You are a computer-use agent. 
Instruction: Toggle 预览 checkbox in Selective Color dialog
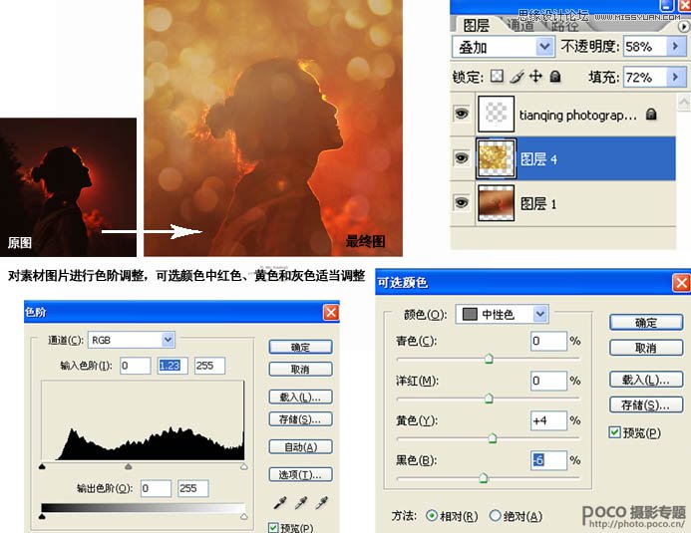point(614,432)
